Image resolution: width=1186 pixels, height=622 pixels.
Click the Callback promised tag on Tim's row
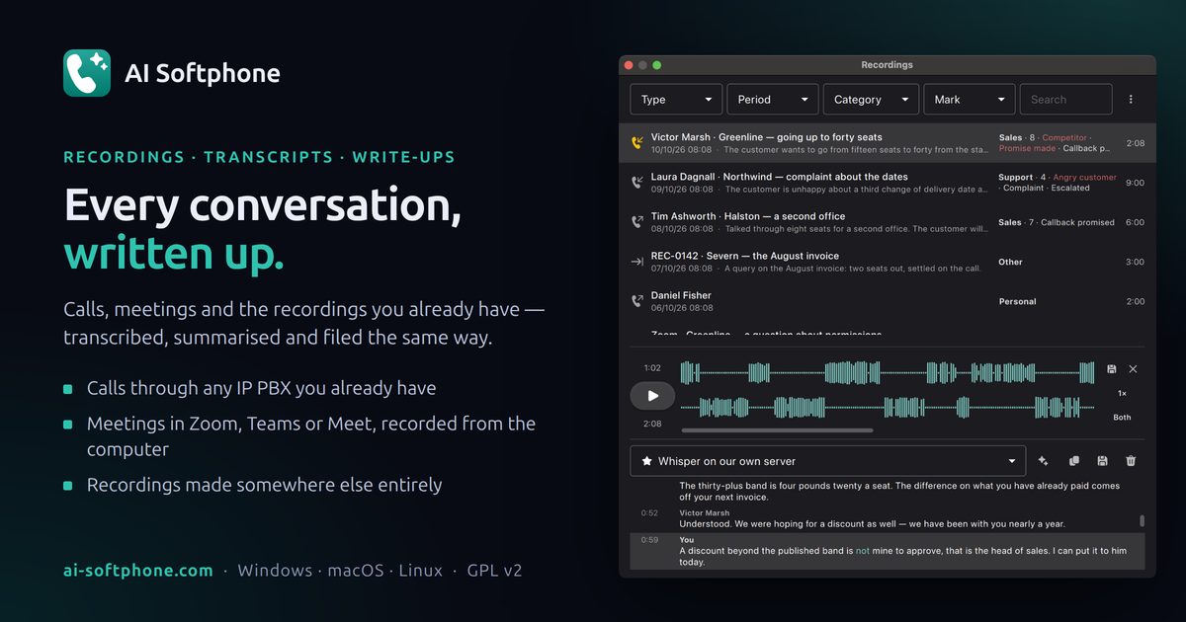click(1077, 223)
